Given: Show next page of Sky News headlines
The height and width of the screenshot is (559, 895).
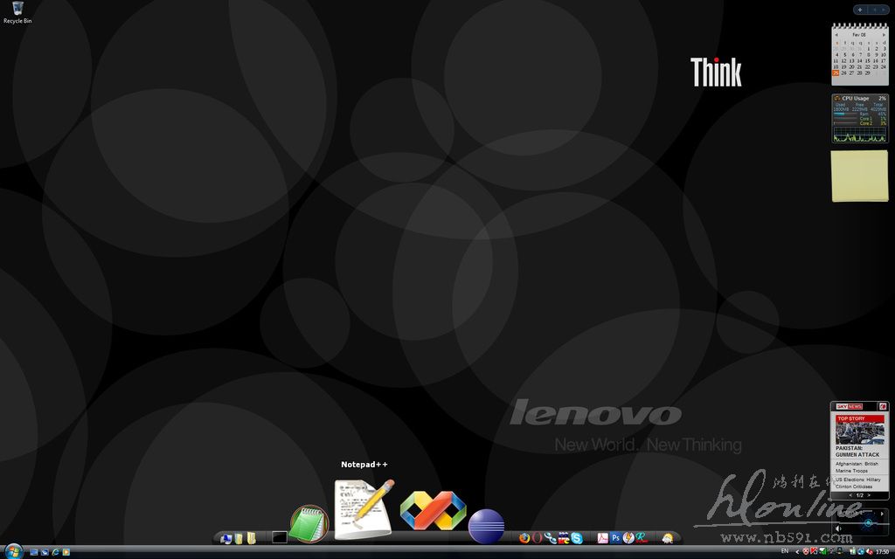Looking at the screenshot, I should (869, 495).
